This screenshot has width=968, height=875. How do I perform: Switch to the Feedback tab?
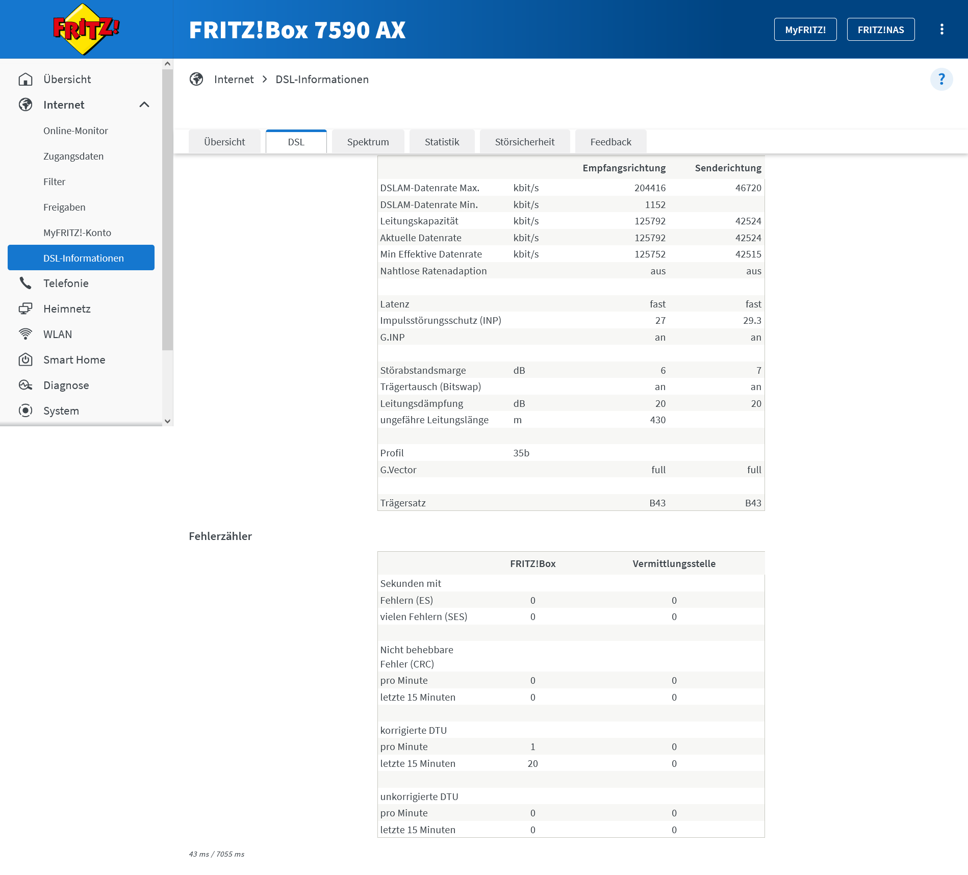point(610,142)
